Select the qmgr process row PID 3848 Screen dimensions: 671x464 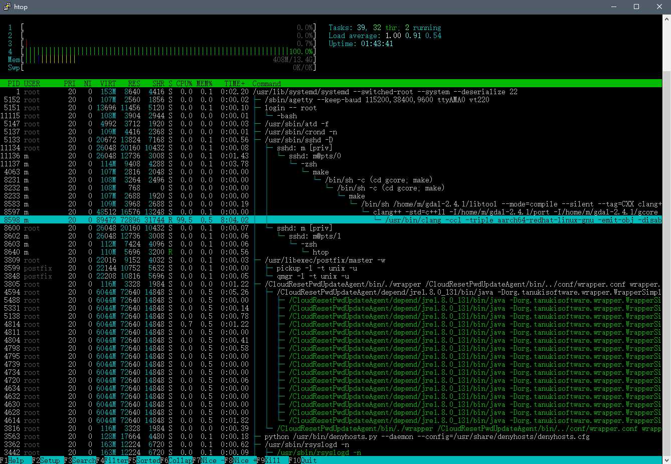pyautogui.click(x=331, y=276)
